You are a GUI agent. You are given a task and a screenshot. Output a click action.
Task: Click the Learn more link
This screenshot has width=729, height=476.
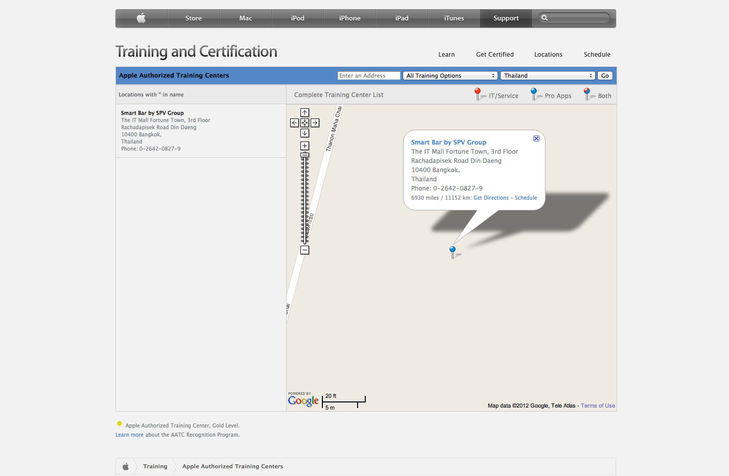pos(129,435)
